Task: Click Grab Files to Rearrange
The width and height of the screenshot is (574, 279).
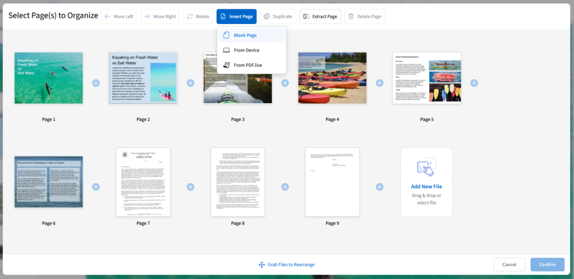Action: click(x=286, y=264)
